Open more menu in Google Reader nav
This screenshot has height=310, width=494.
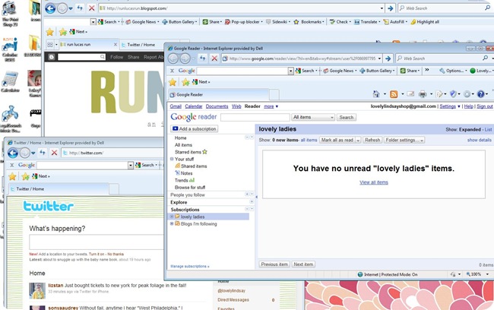coord(271,106)
